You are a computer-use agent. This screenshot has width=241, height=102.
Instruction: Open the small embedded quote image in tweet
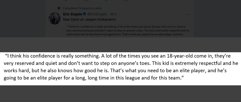tap(127, 31)
